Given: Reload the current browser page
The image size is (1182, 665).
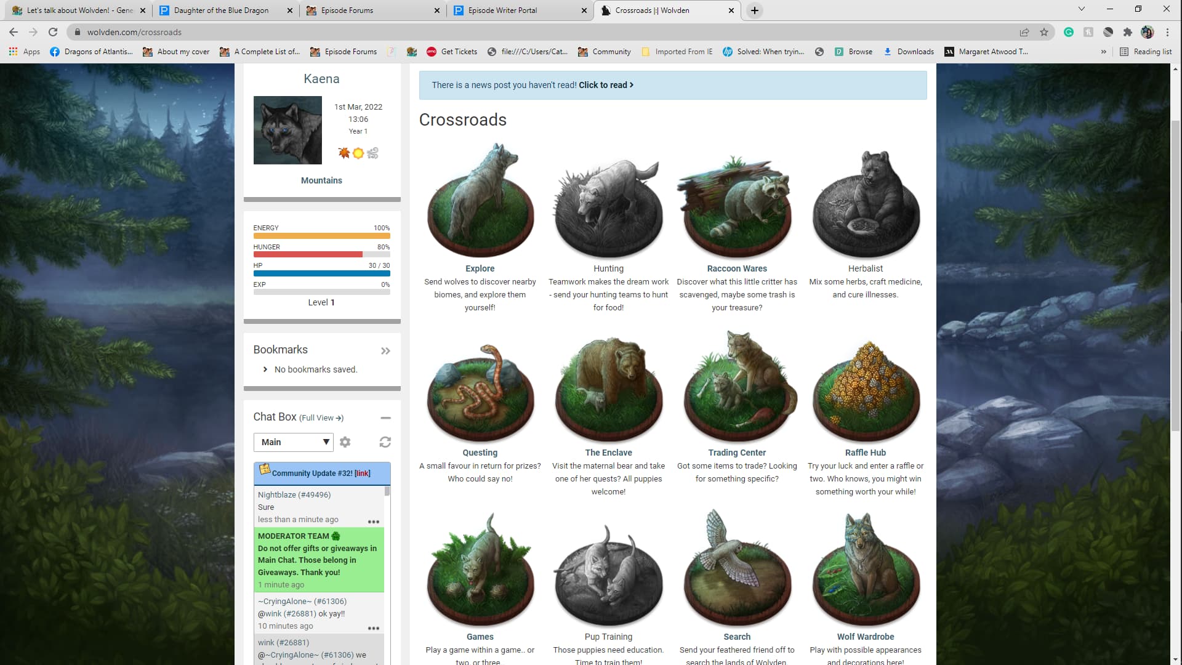Looking at the screenshot, I should (x=53, y=32).
